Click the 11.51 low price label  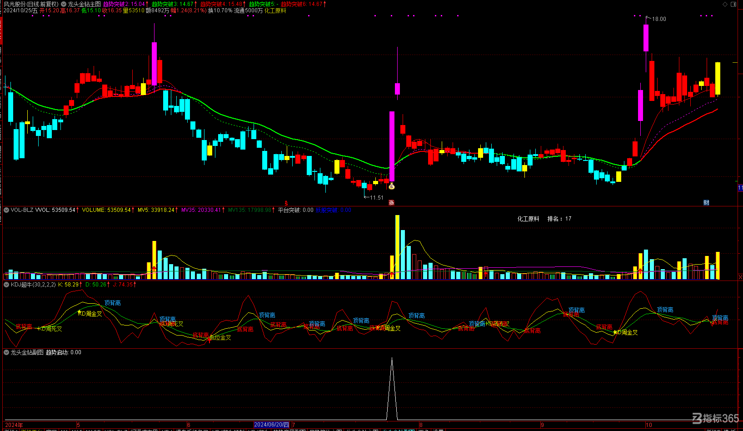(376, 198)
